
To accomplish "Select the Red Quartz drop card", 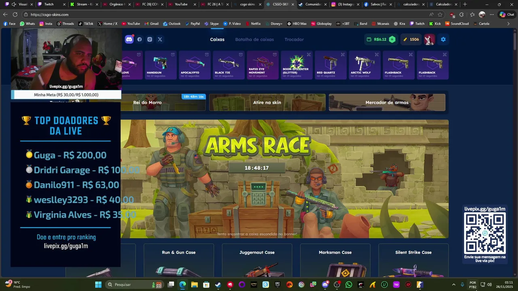I will click(x=331, y=65).
